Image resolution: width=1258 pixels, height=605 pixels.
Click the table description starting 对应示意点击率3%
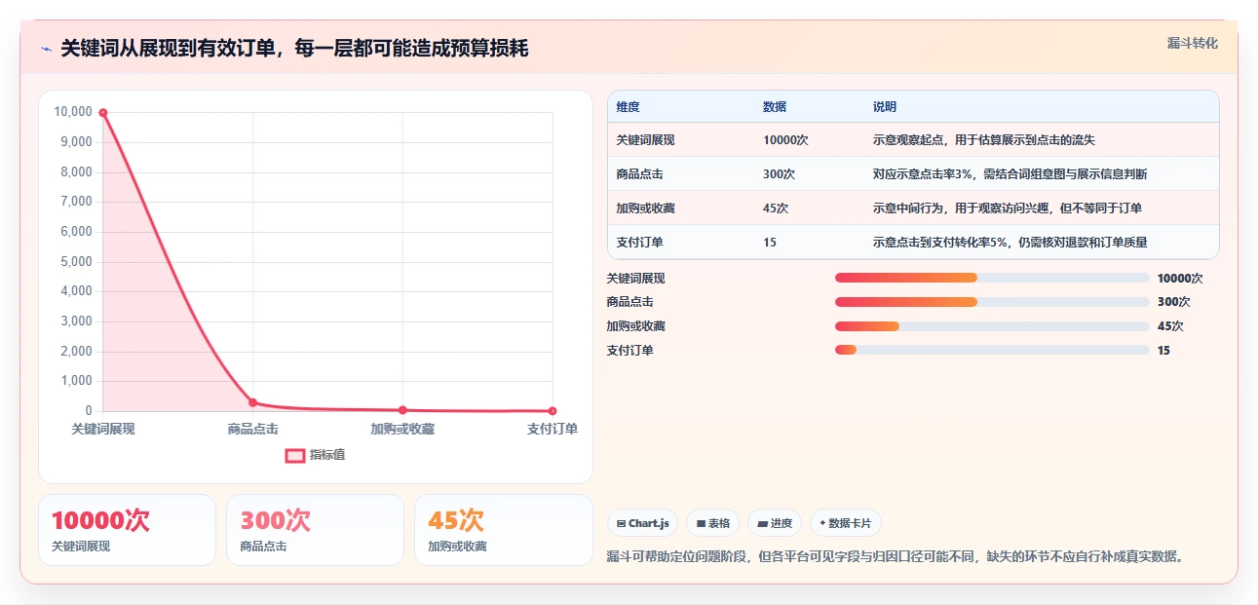(x=1010, y=174)
